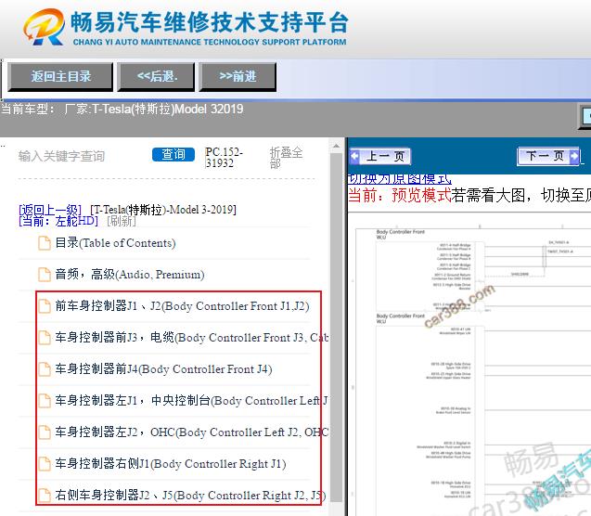Image resolution: width=591 pixels, height=516 pixels.
Task: Go back with the <<后退 button
Action: point(157,76)
